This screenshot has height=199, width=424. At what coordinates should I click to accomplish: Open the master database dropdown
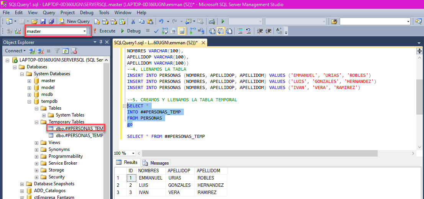tap(85, 31)
